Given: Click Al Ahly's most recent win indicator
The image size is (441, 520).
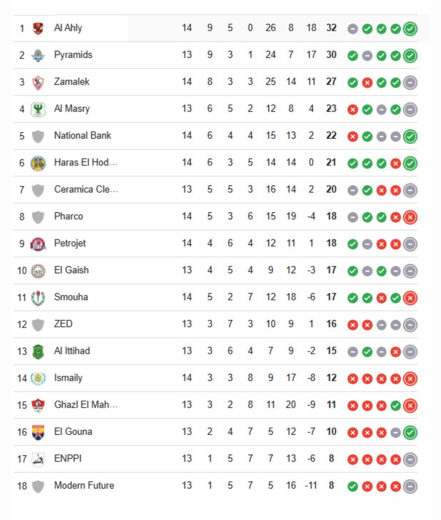Looking at the screenshot, I should 410,29.
